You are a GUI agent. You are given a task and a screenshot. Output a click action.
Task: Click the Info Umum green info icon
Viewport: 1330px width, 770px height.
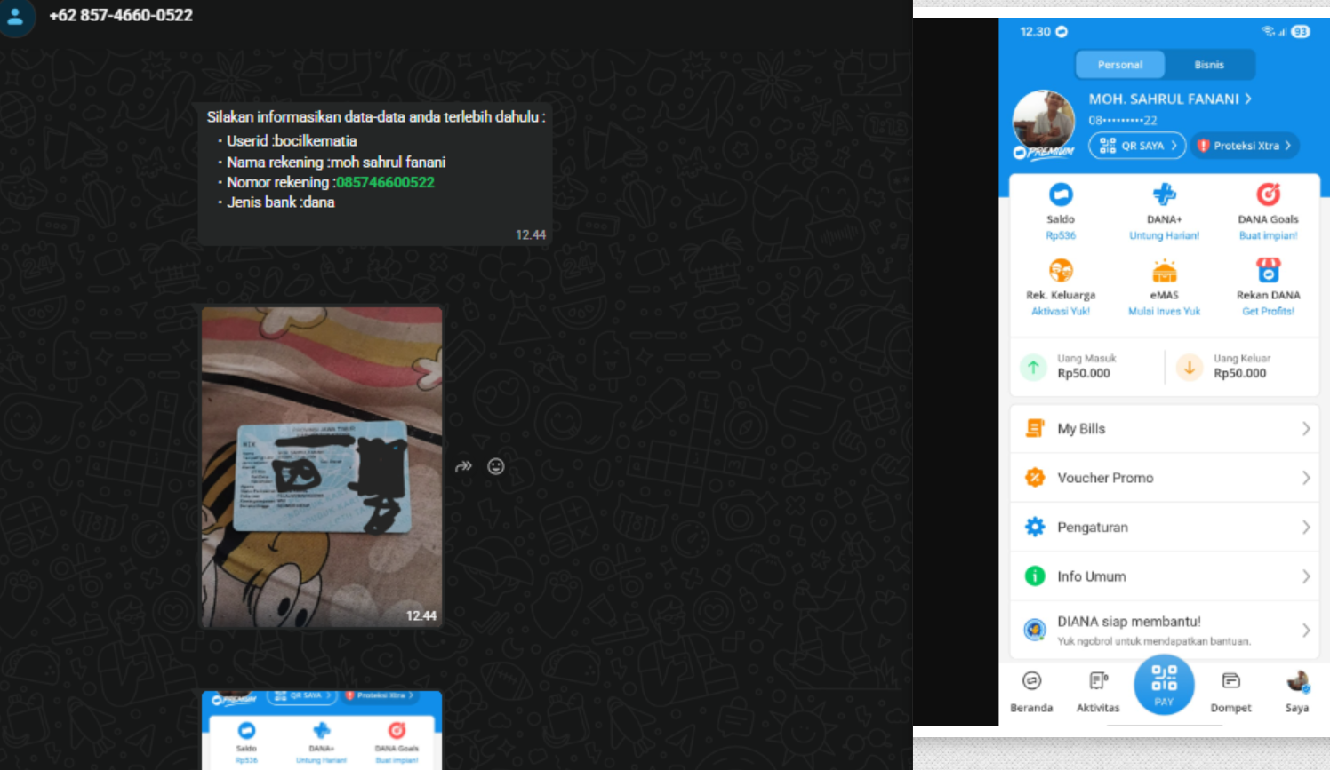coord(1035,576)
